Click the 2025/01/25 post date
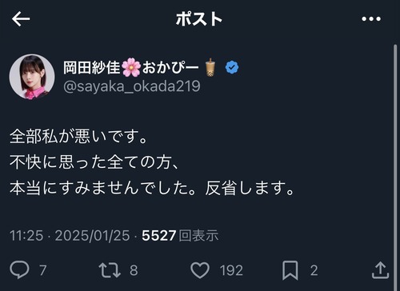400x291 pixels. coord(92,236)
